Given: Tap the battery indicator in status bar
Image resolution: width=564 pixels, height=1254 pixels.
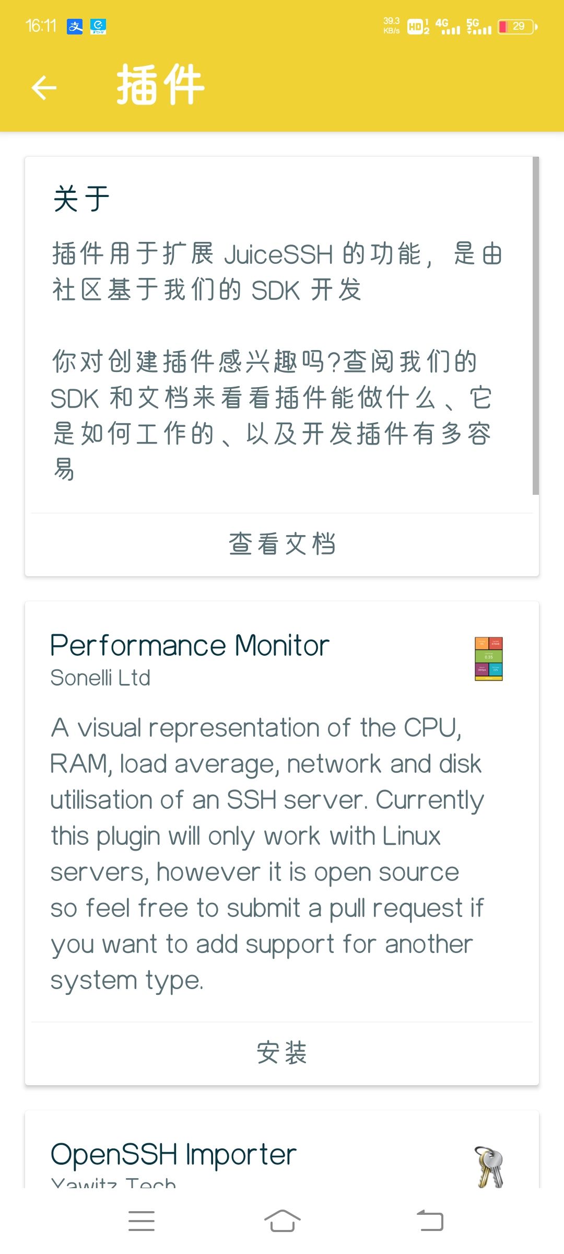Looking at the screenshot, I should (518, 27).
